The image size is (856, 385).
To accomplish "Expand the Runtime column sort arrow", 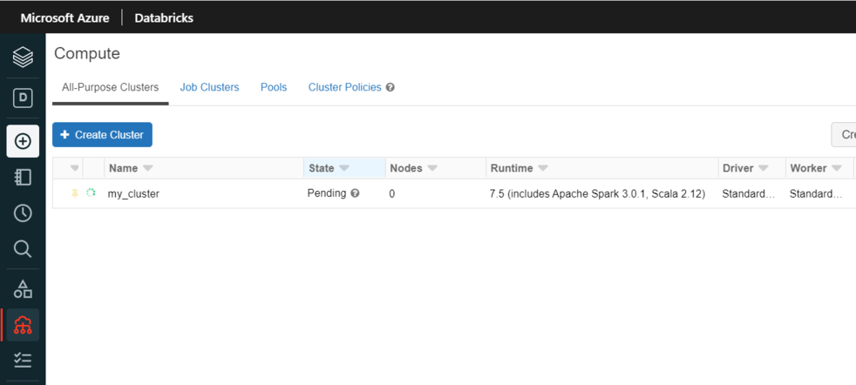I will click(543, 168).
